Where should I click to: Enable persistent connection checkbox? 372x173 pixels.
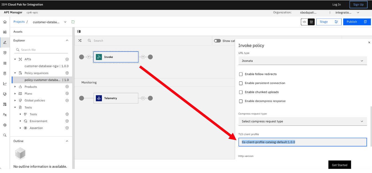[x=241, y=83]
